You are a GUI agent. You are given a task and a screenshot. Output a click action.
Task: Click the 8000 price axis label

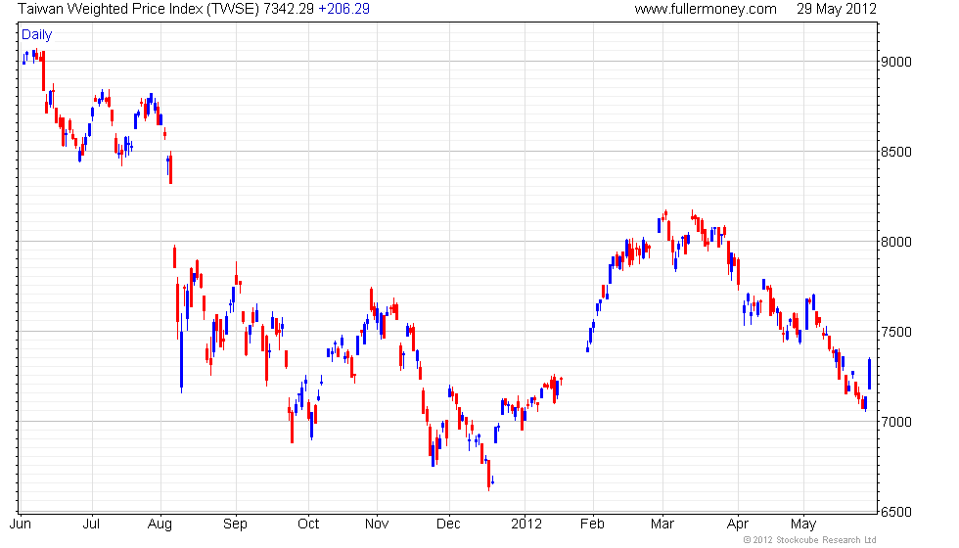click(x=896, y=242)
